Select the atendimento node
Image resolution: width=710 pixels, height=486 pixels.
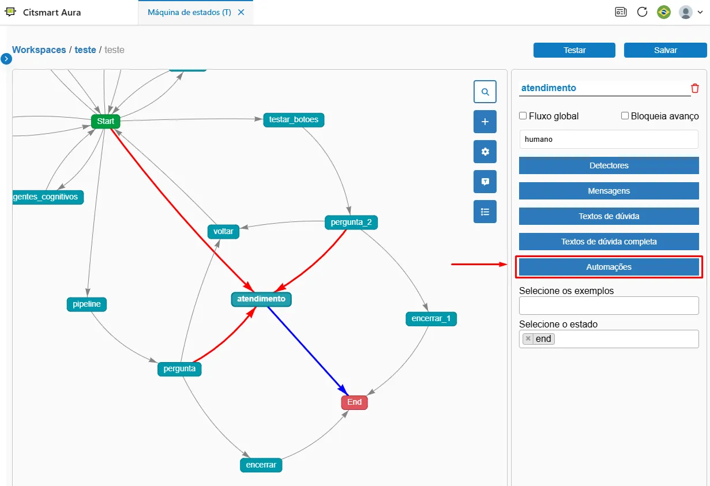(261, 299)
